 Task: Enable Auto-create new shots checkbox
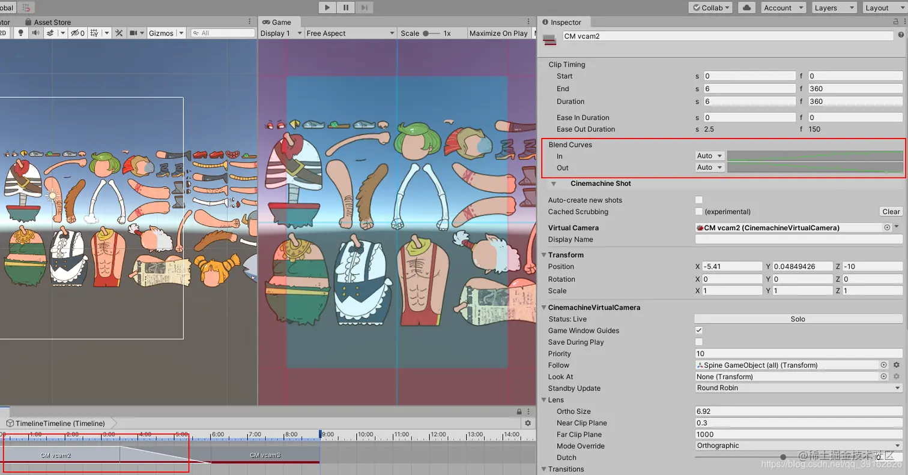pos(698,200)
